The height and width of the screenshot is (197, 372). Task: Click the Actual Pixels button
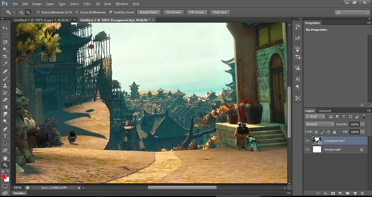(149, 12)
